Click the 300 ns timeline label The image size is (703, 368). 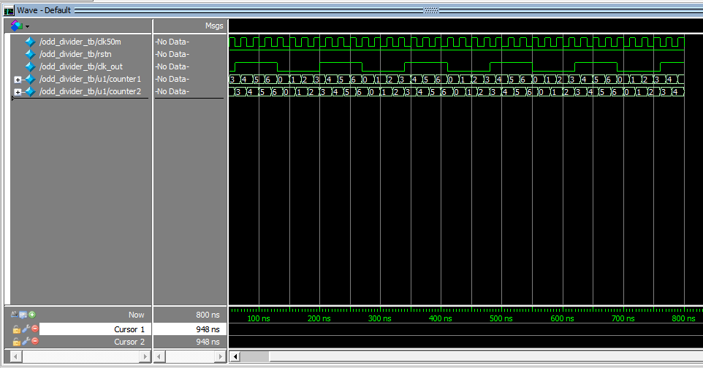[380, 318]
